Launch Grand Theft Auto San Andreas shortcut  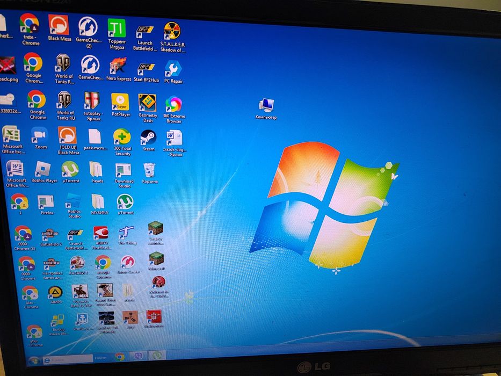pyautogui.click(x=105, y=295)
